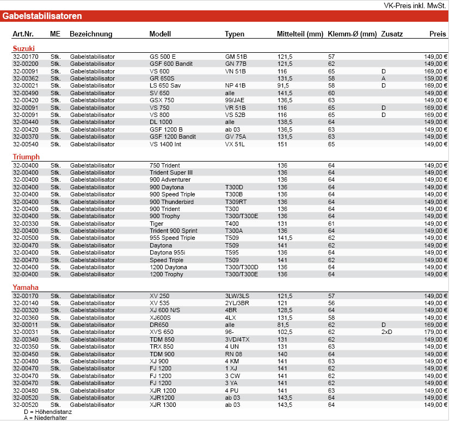The image size is (450, 421).
Task: Select the Bezeichnung column header
Action: click(x=91, y=34)
